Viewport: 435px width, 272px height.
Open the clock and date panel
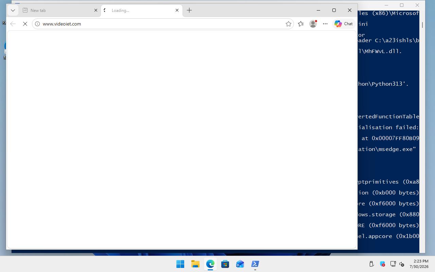(x=419, y=264)
